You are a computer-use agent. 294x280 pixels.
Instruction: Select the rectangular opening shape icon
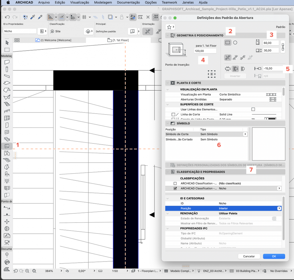click(x=227, y=43)
